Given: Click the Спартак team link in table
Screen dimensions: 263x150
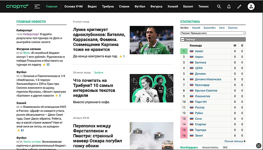Looking at the screenshot, I should [200, 124].
